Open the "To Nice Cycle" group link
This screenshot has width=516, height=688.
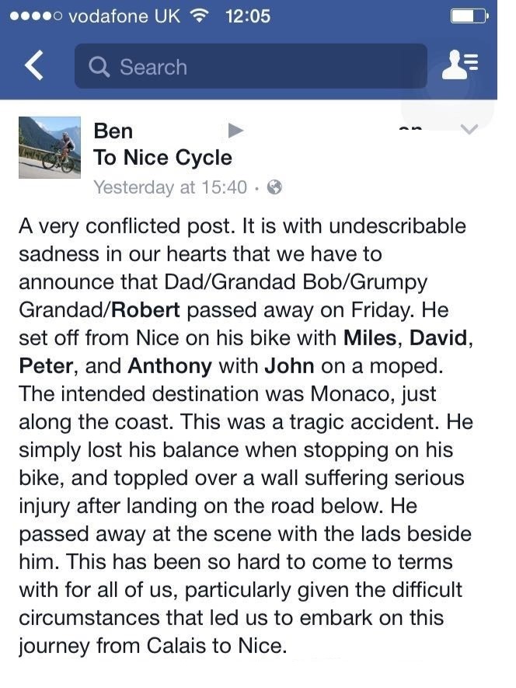coord(162,158)
